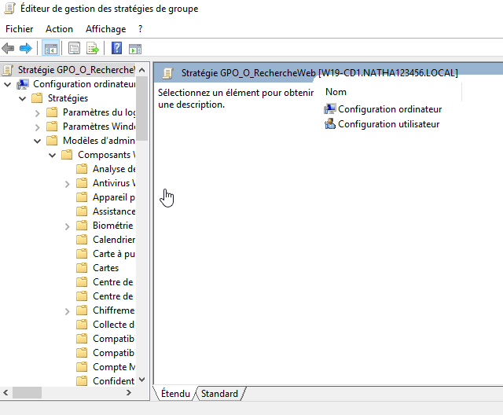Click the Configuration ordinateur icon in right pane
Screen dimensions: 503x415
[330, 109]
